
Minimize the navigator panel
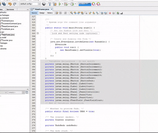point(27,89)
